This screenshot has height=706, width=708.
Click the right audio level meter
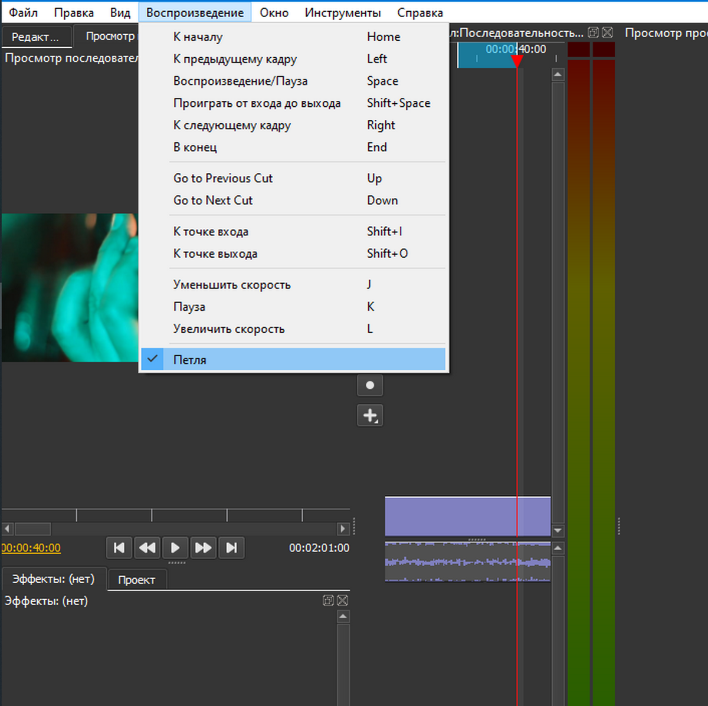(x=604, y=374)
